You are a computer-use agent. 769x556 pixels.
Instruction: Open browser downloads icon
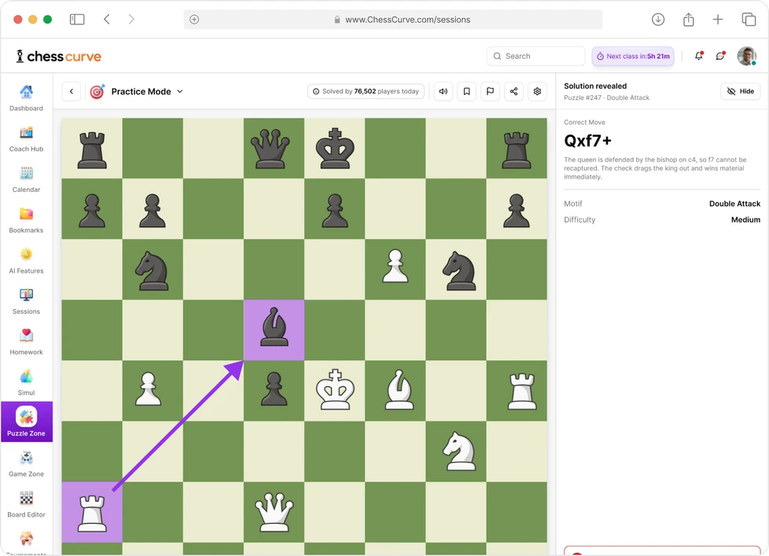point(658,20)
